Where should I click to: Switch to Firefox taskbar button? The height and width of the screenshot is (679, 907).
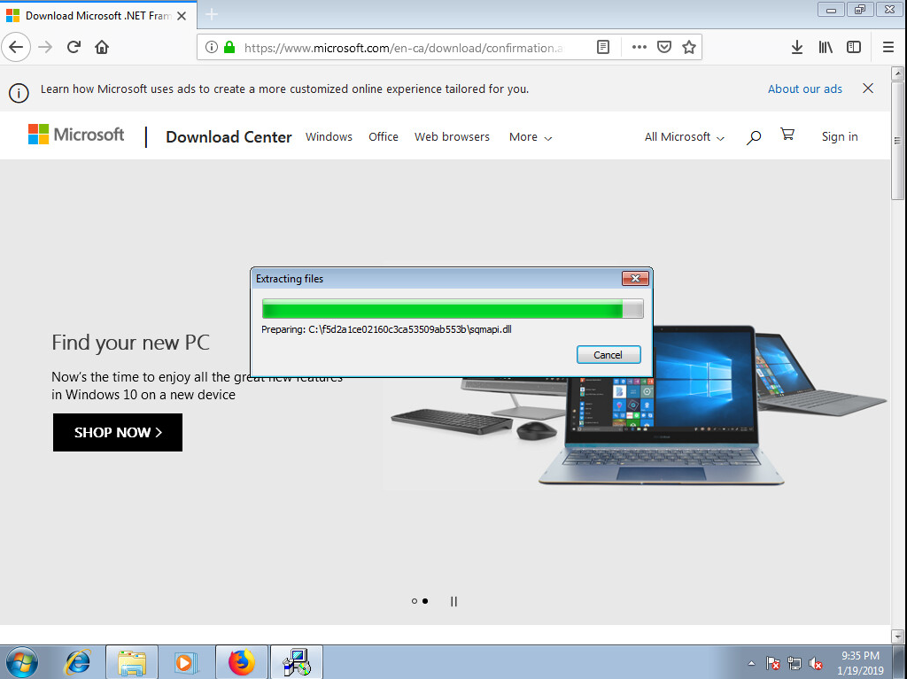[x=242, y=662]
